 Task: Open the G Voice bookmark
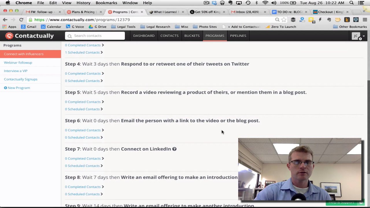point(75,27)
